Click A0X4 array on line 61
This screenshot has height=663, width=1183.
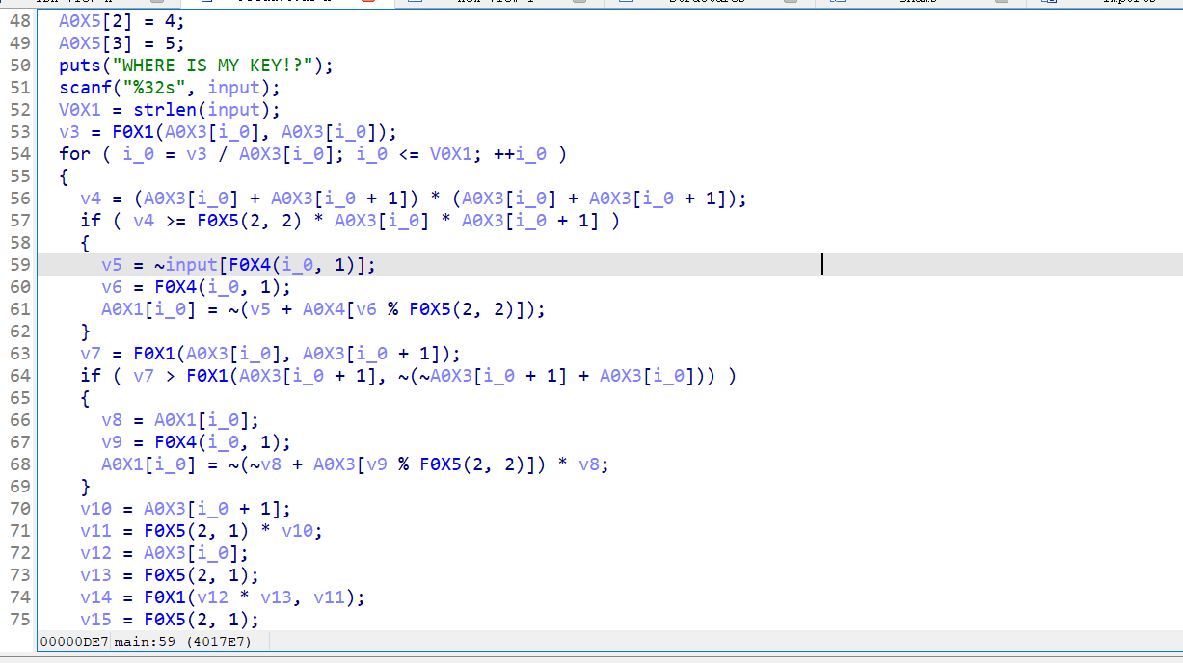tap(324, 309)
